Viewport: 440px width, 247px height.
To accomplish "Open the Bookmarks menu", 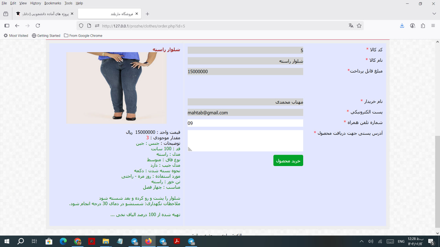I will [x=53, y=3].
